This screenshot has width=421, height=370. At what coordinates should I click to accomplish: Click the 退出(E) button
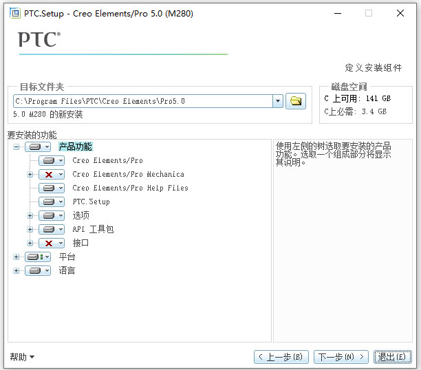tap(392, 357)
